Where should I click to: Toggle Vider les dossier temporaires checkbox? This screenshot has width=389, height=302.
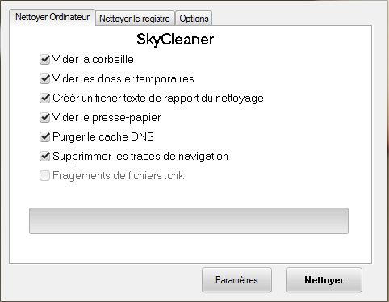click(x=44, y=79)
